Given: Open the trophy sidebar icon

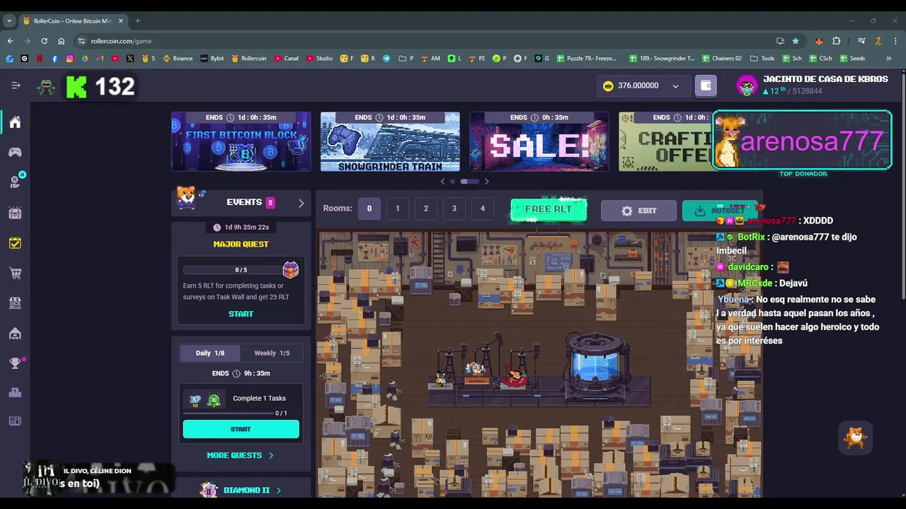Looking at the screenshot, I should pyautogui.click(x=16, y=363).
